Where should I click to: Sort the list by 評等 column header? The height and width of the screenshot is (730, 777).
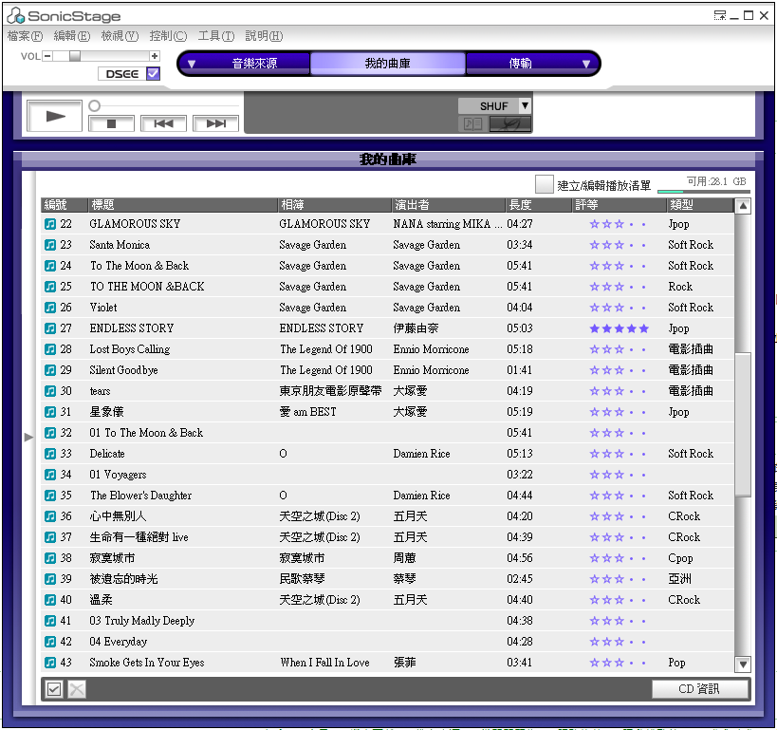(x=619, y=205)
